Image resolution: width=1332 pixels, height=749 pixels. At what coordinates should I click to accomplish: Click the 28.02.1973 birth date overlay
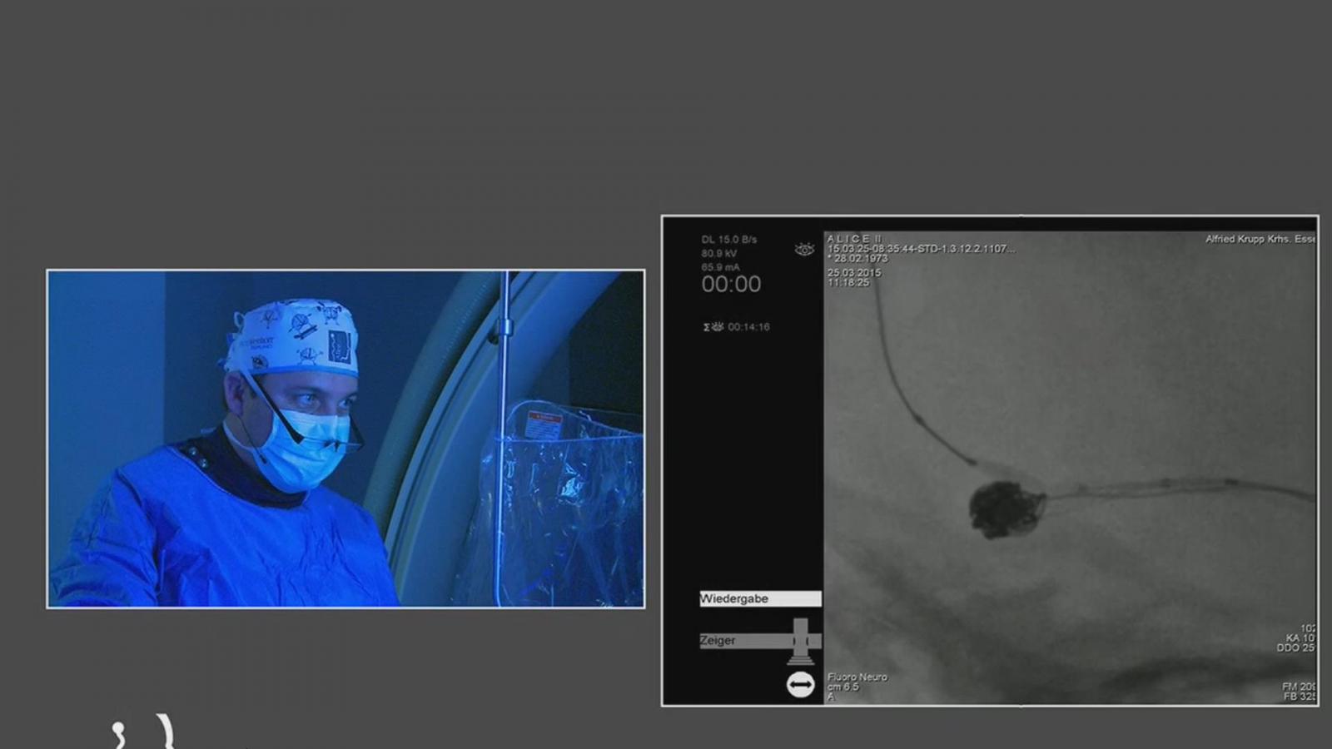point(857,258)
